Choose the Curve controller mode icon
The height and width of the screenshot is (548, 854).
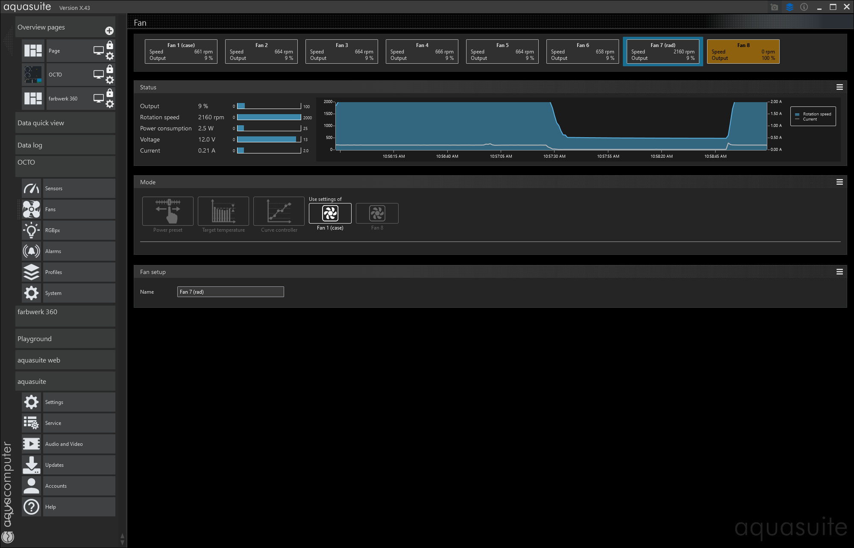279,211
